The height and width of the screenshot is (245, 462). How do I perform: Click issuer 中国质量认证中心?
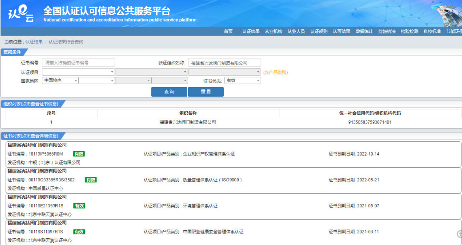pyautogui.click(x=46, y=189)
